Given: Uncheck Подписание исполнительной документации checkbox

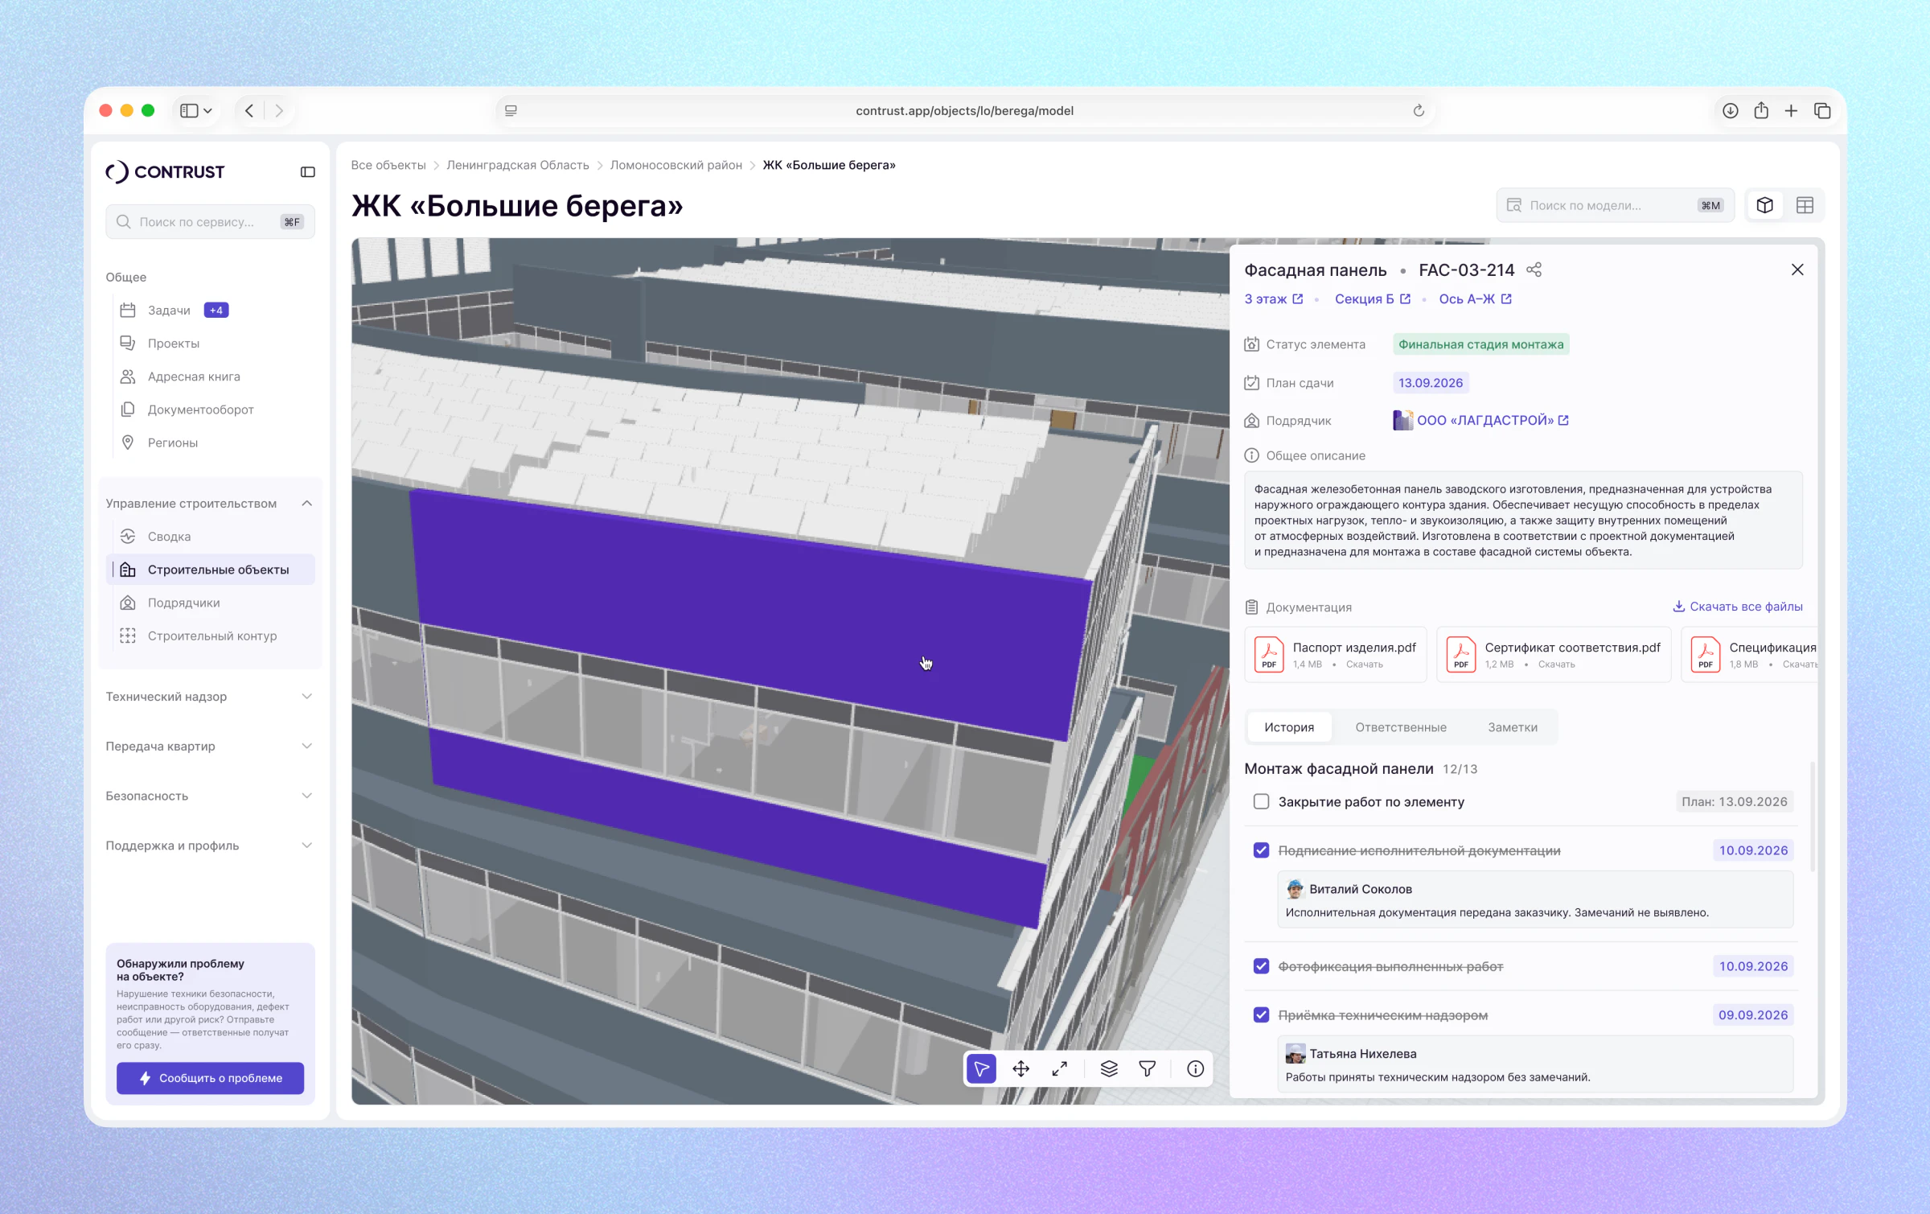Looking at the screenshot, I should [1261, 850].
